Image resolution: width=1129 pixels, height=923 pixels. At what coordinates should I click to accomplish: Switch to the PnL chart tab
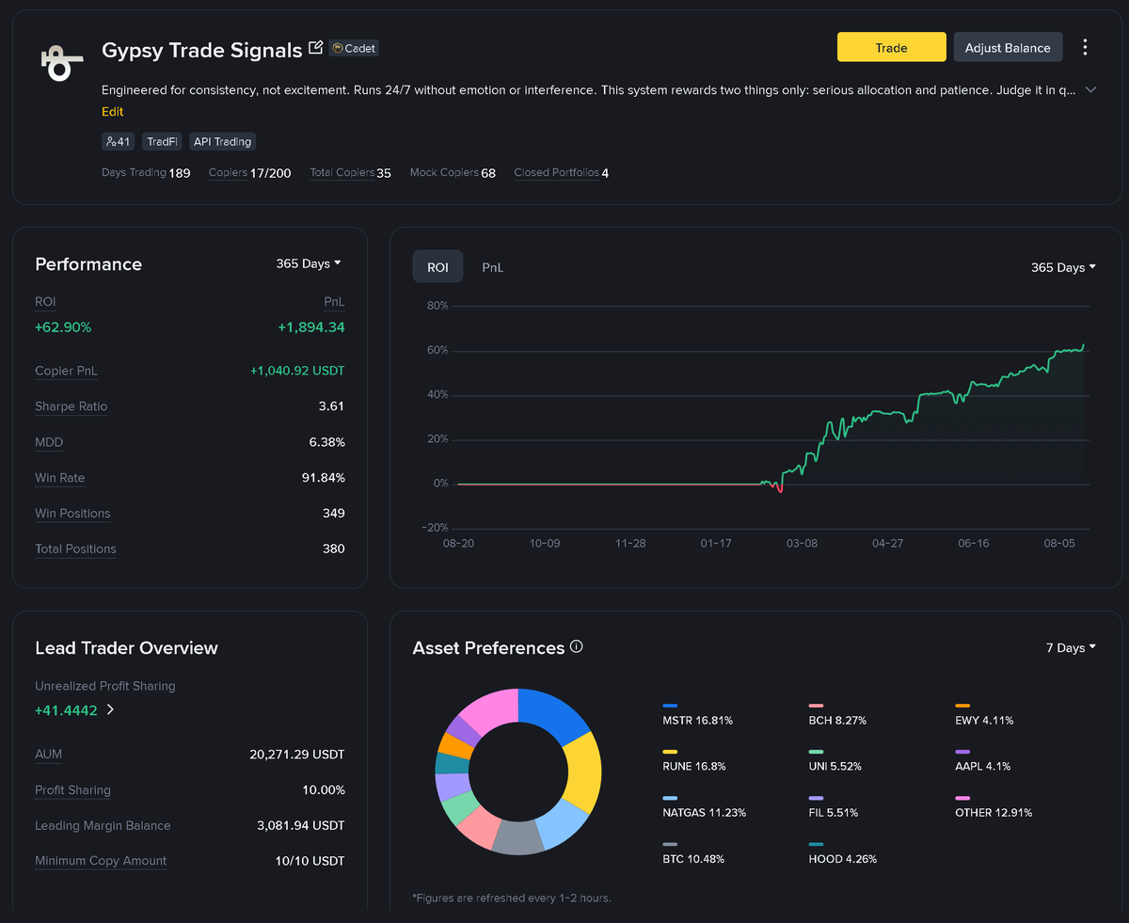coord(493,267)
